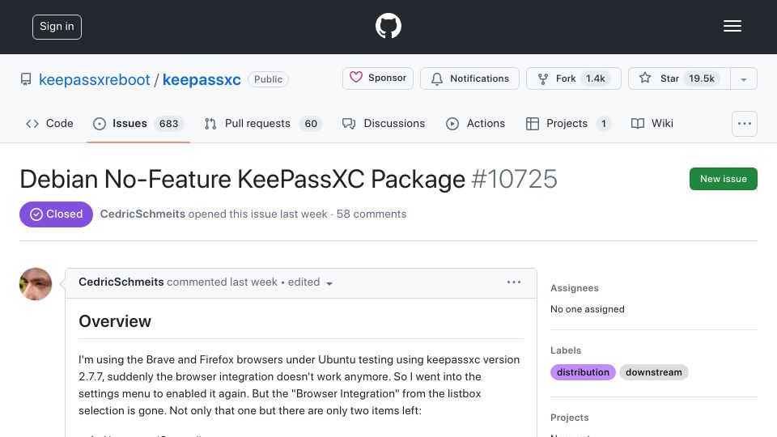Click the Sign in button
Image resolution: width=777 pixels, height=437 pixels.
tap(57, 27)
